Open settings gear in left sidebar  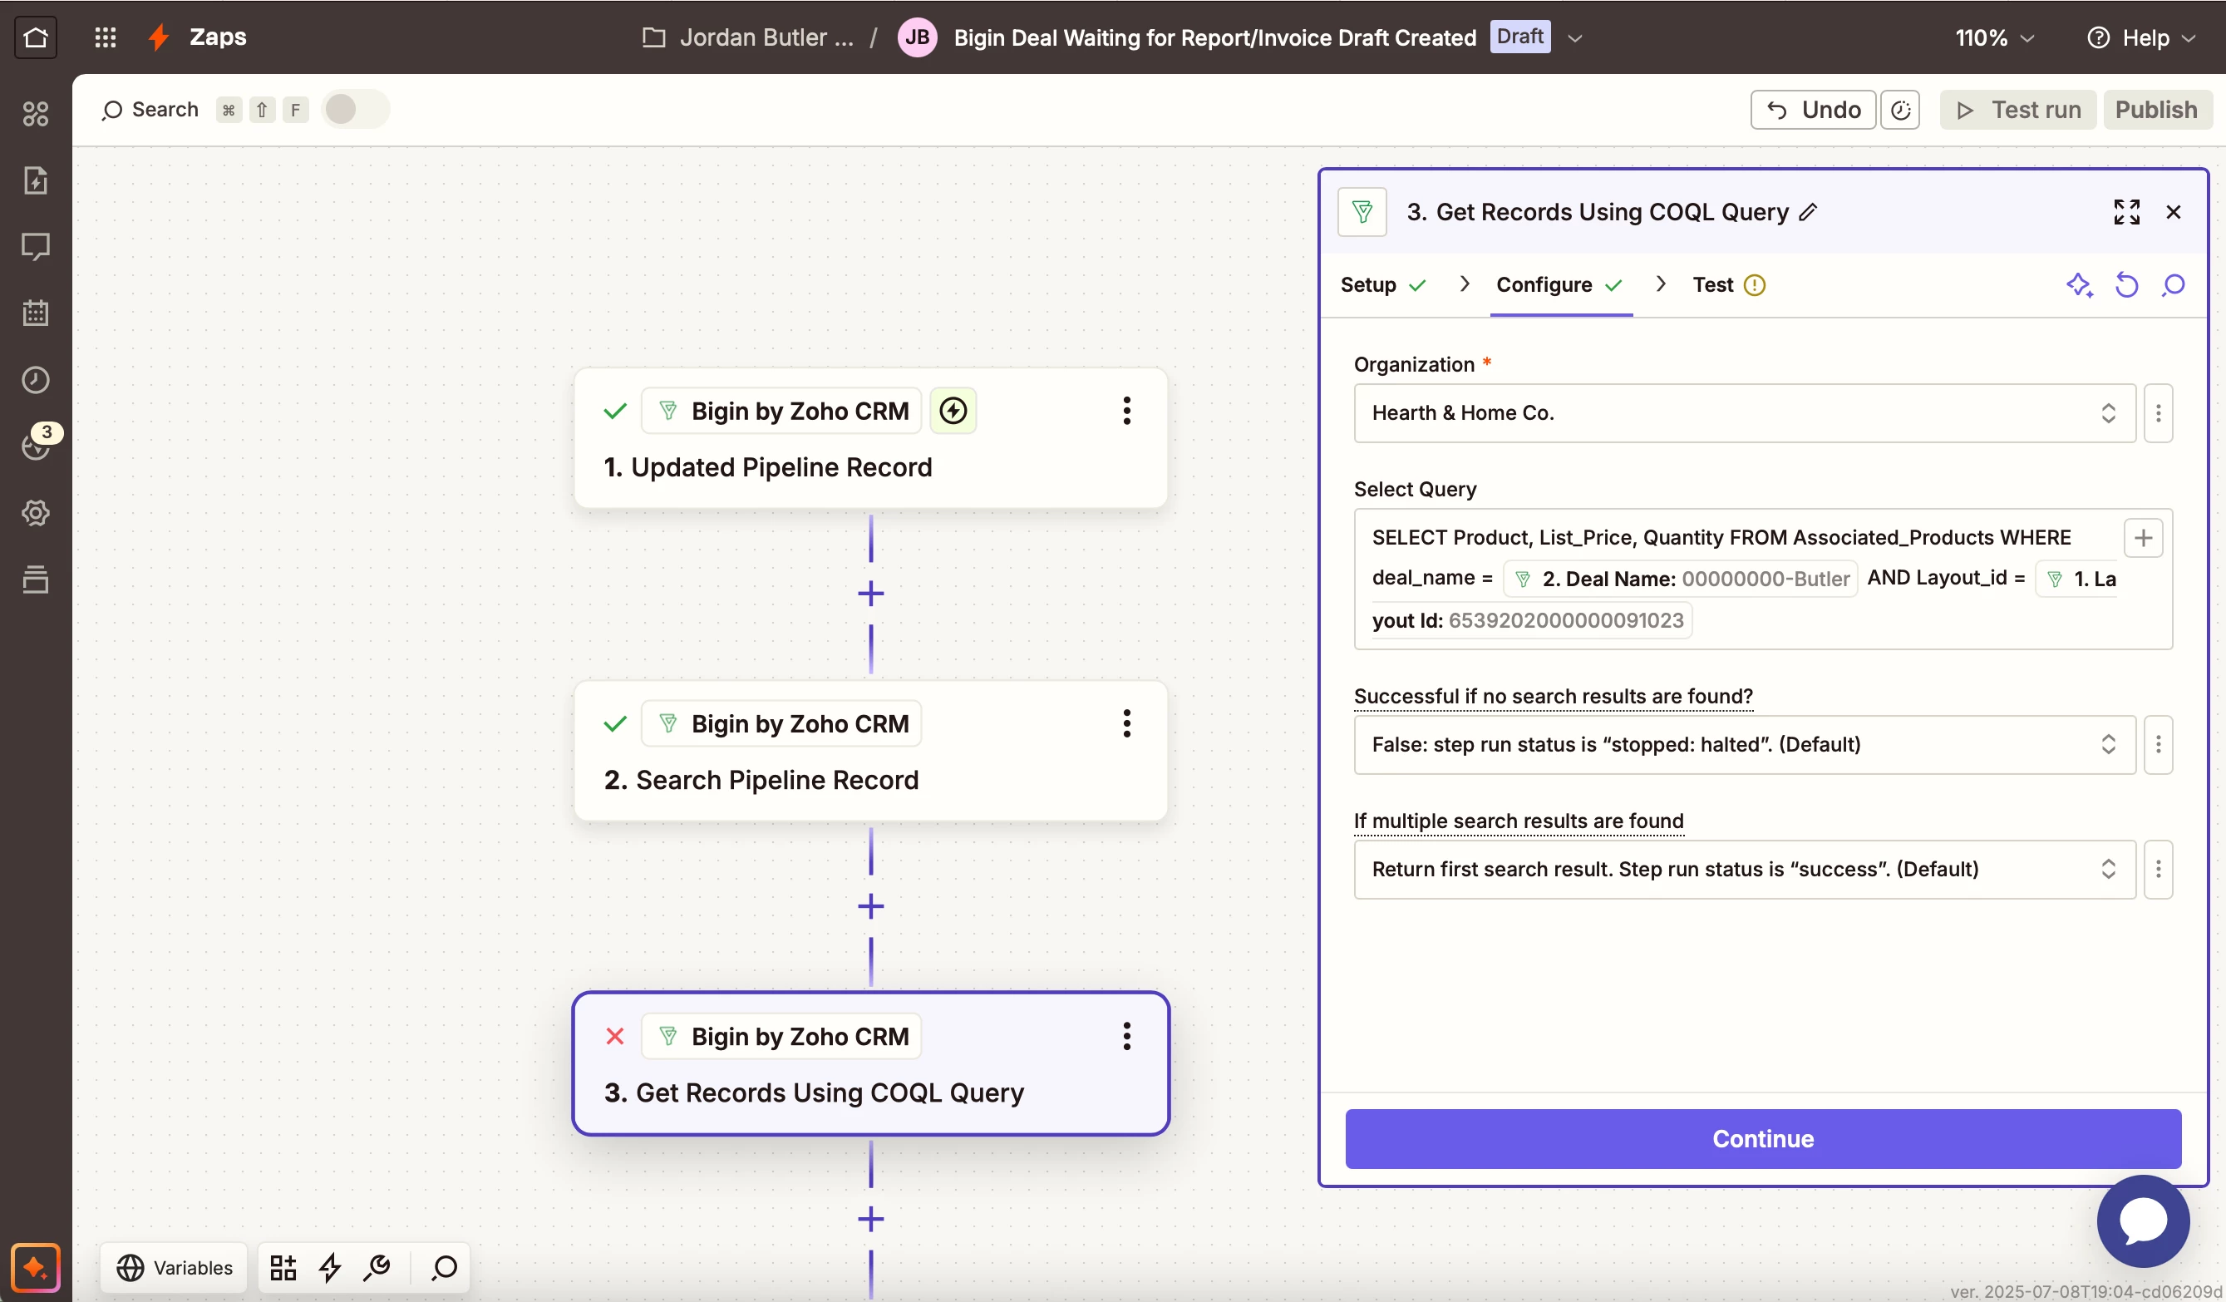(36, 512)
